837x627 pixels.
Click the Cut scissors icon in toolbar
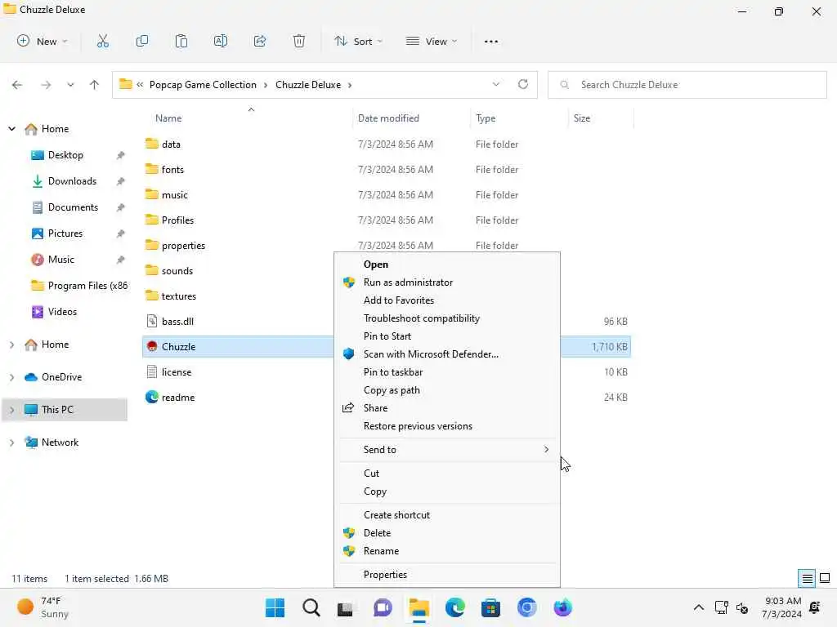coord(102,41)
